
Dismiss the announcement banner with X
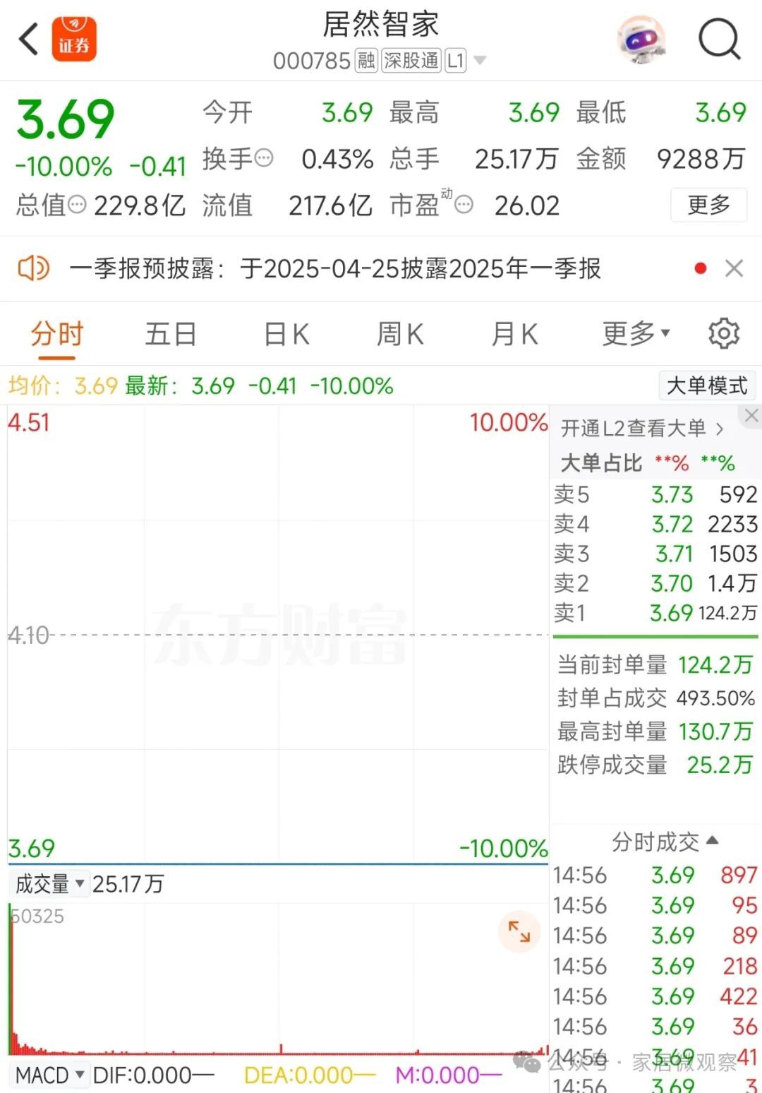point(734,268)
